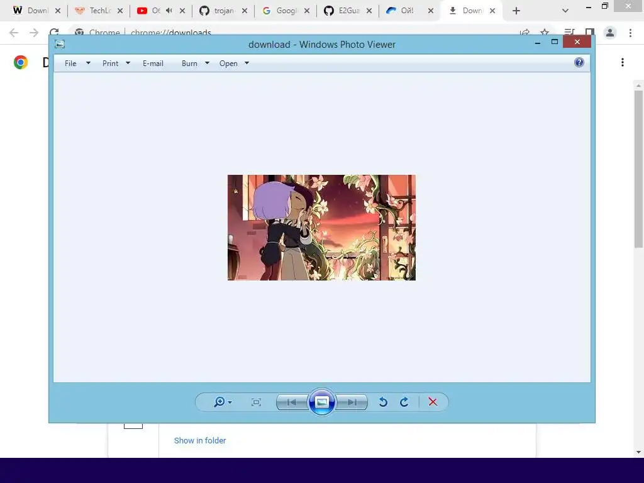644x483 pixels.
Task: Close the Ой! tab
Action: tap(431, 11)
